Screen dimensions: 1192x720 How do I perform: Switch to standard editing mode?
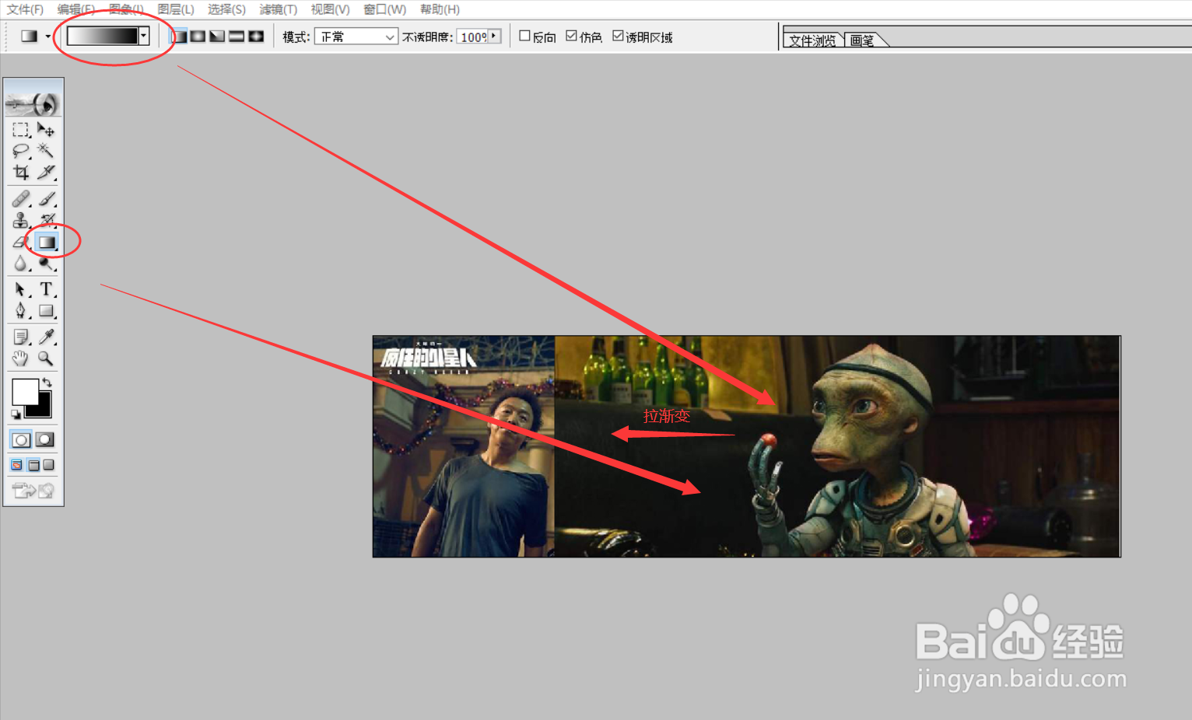(x=21, y=440)
